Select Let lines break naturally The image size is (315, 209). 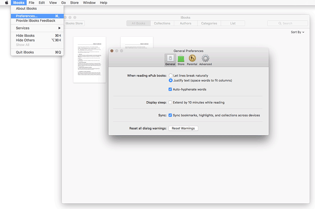(x=170, y=76)
